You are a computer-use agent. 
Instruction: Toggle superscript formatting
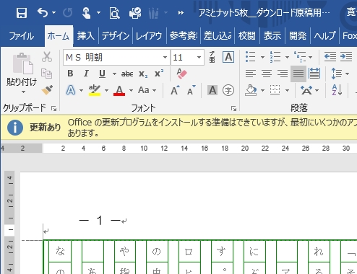pyautogui.click(x=159, y=73)
